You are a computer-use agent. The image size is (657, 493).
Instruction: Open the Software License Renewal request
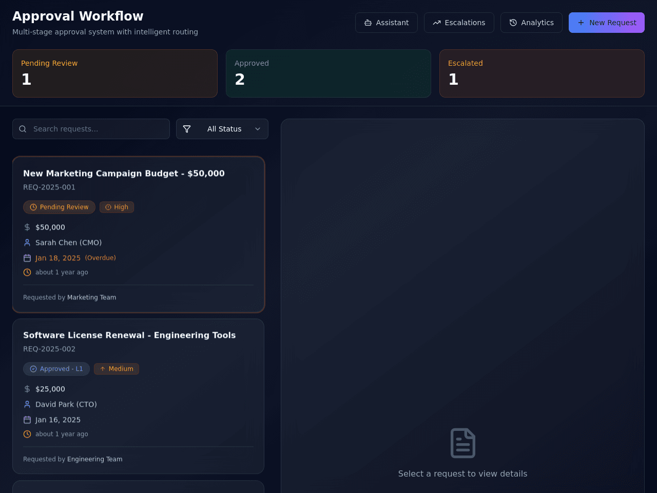pyautogui.click(x=139, y=396)
